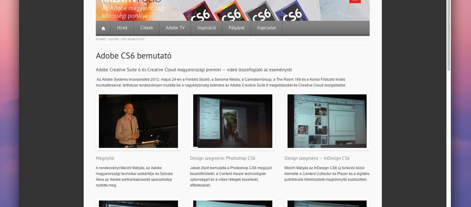Click the Photoshop CS6 presentation thumbnail
471x207 pixels.
pos(232,121)
